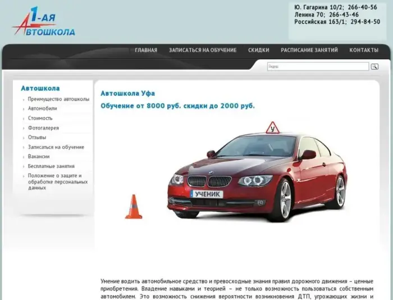Viewport: 393px width, 300px height.
Task: Click the Автошкола Уфа heading
Action: click(127, 93)
